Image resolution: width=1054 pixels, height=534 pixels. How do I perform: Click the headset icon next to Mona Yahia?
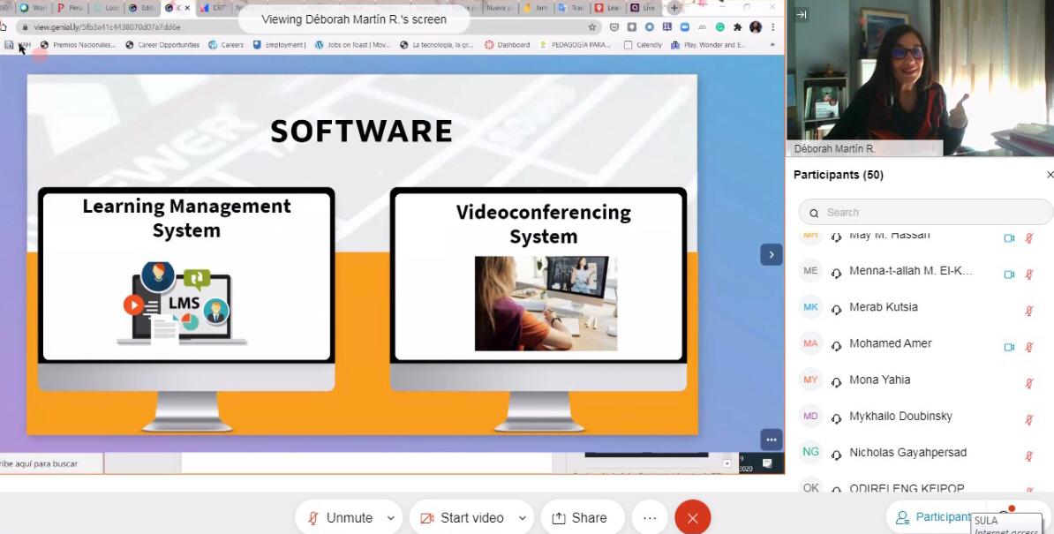(836, 383)
